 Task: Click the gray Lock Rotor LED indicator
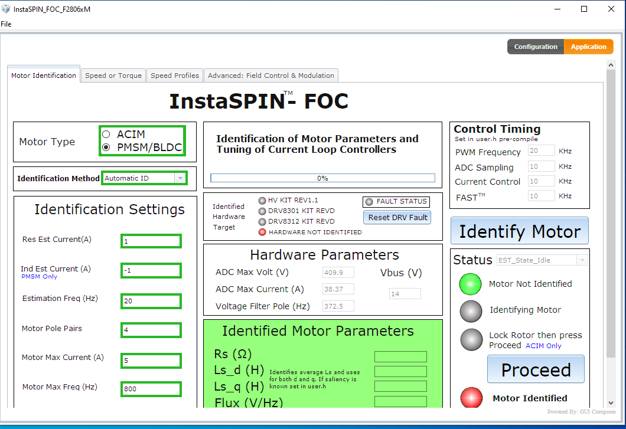(x=471, y=340)
